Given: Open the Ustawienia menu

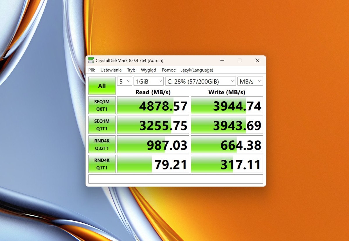Looking at the screenshot, I should pyautogui.click(x=111, y=70).
